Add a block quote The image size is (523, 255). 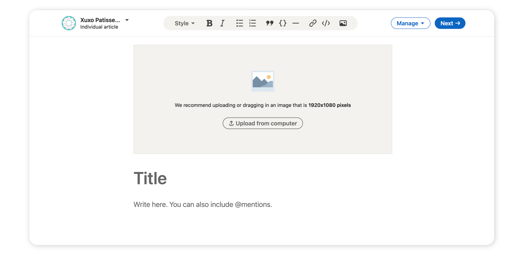(269, 23)
